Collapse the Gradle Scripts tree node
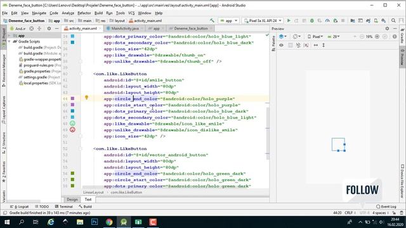 pos(10,41)
